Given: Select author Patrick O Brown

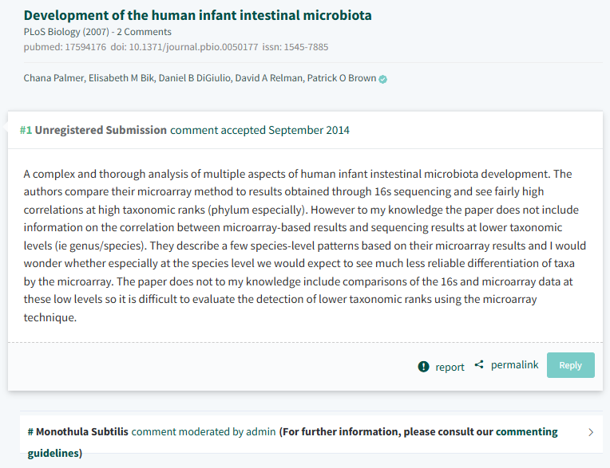Looking at the screenshot, I should click(x=341, y=78).
